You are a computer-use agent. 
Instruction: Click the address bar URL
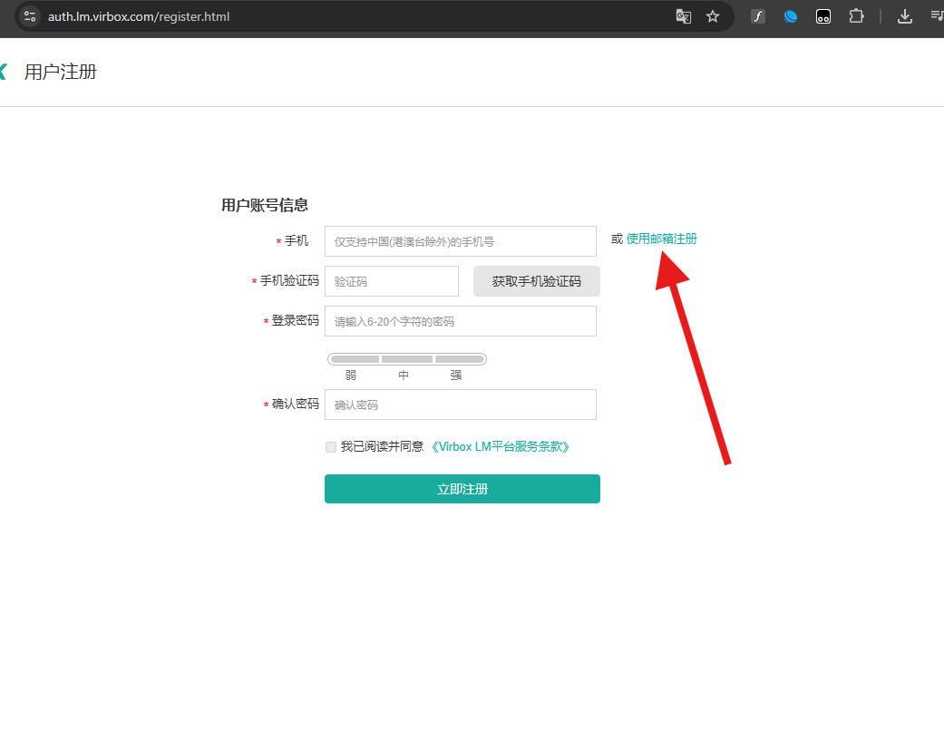[x=139, y=17]
